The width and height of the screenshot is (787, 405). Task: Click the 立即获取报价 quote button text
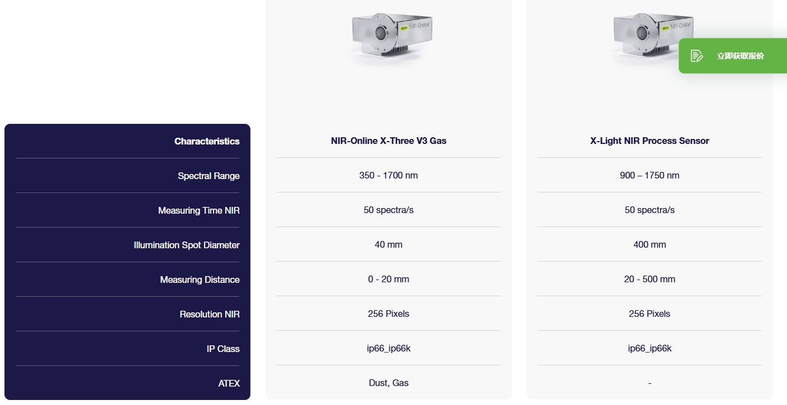click(740, 56)
